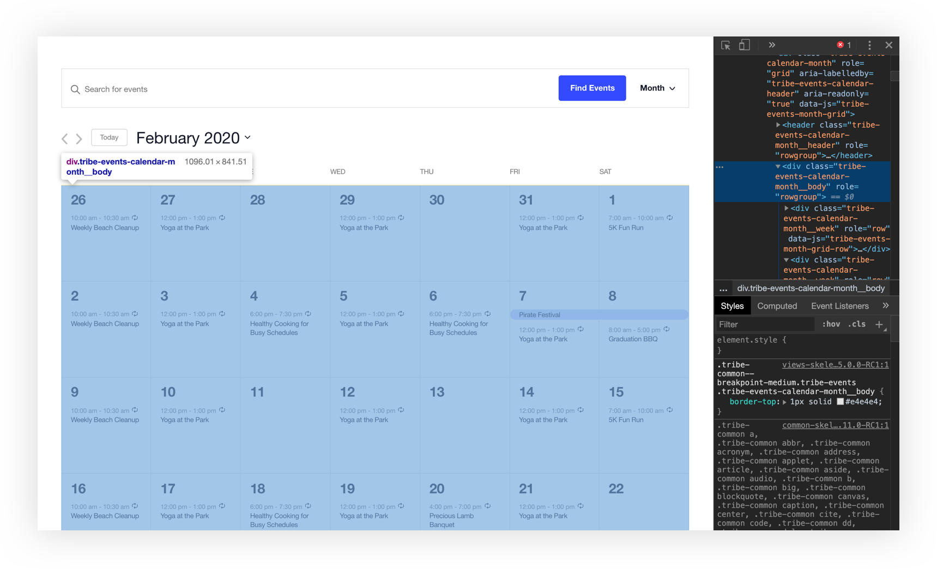Image resolution: width=937 pixels, height=569 pixels.
Task: Click the ellipsis beside selected DOM node
Action: pyautogui.click(x=720, y=167)
